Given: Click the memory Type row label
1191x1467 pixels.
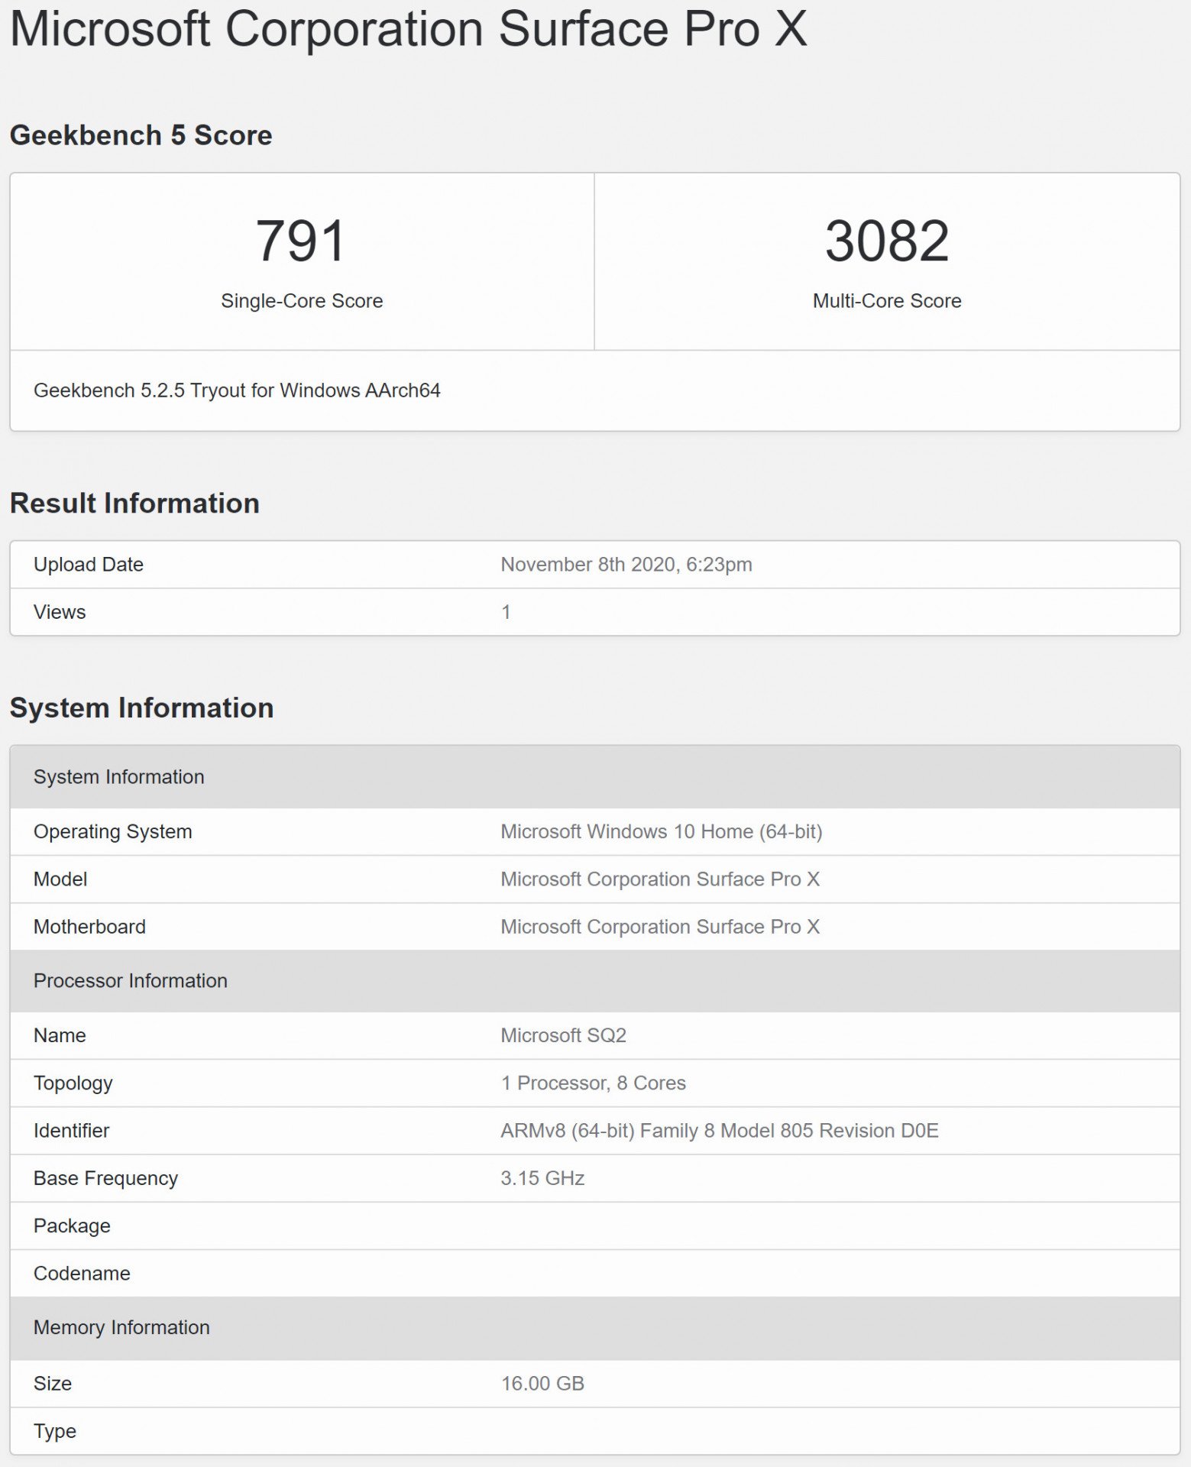Looking at the screenshot, I should click(x=55, y=1432).
